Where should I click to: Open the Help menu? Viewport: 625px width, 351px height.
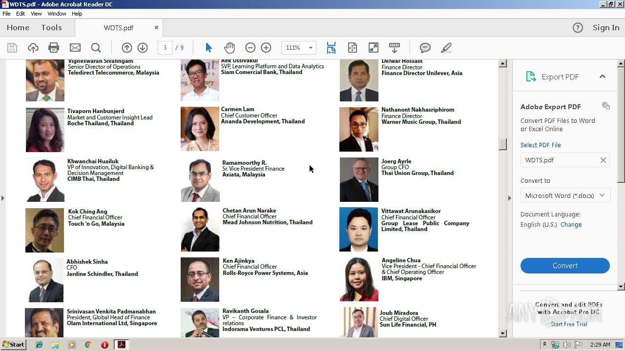pos(77,14)
